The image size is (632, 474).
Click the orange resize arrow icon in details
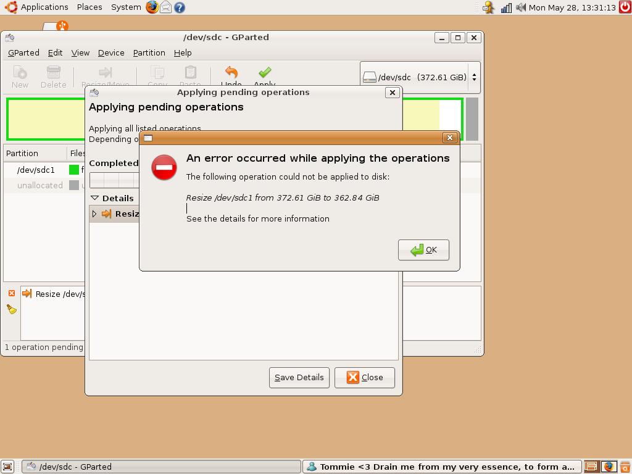pyautogui.click(x=106, y=214)
